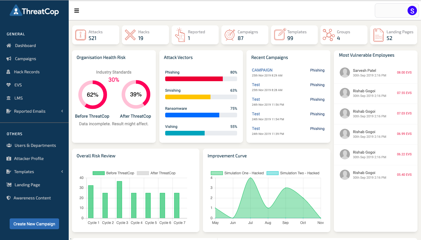Toggle After ThreatCop legend in Risk Review
The image size is (421, 240).
[x=156, y=173]
